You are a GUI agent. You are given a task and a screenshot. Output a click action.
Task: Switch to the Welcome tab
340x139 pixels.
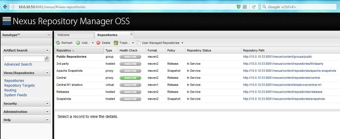pyautogui.click(x=74, y=35)
